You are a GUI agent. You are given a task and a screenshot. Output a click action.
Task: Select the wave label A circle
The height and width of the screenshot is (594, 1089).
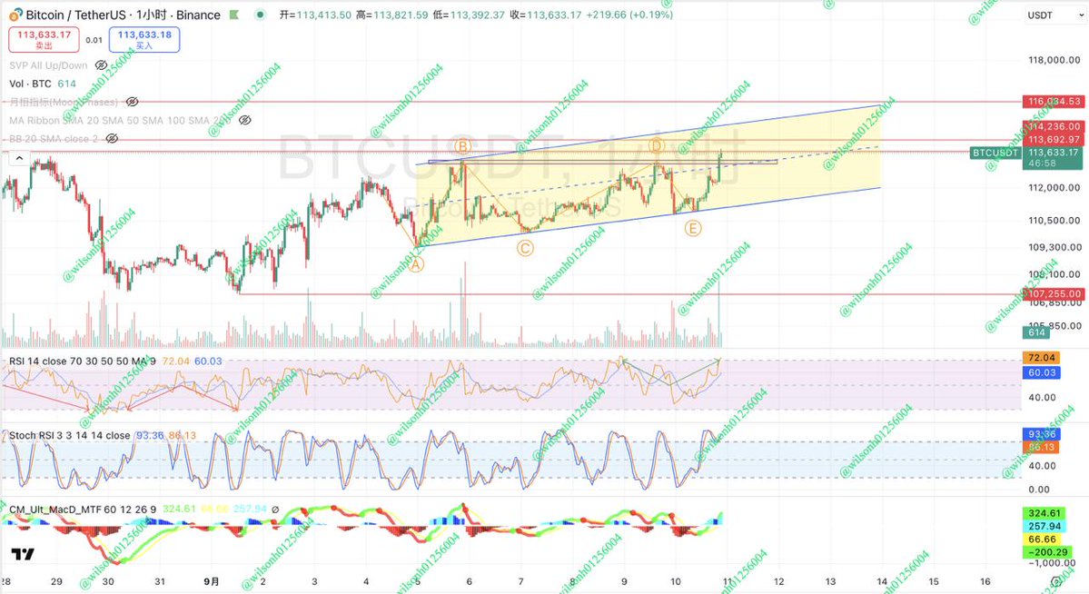pyautogui.click(x=415, y=264)
